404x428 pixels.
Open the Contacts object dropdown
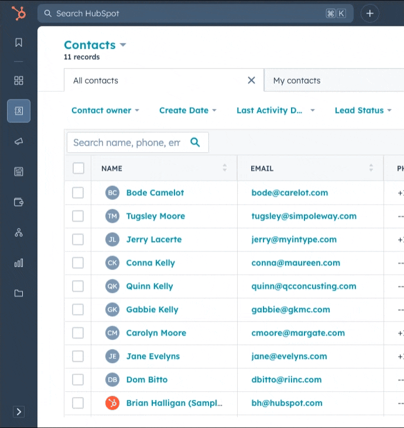coord(95,45)
